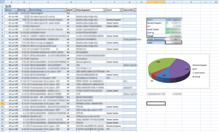Click the pin entry in the chart legend
This screenshot has height=132, width=219.
pyautogui.click(x=195, y=69)
